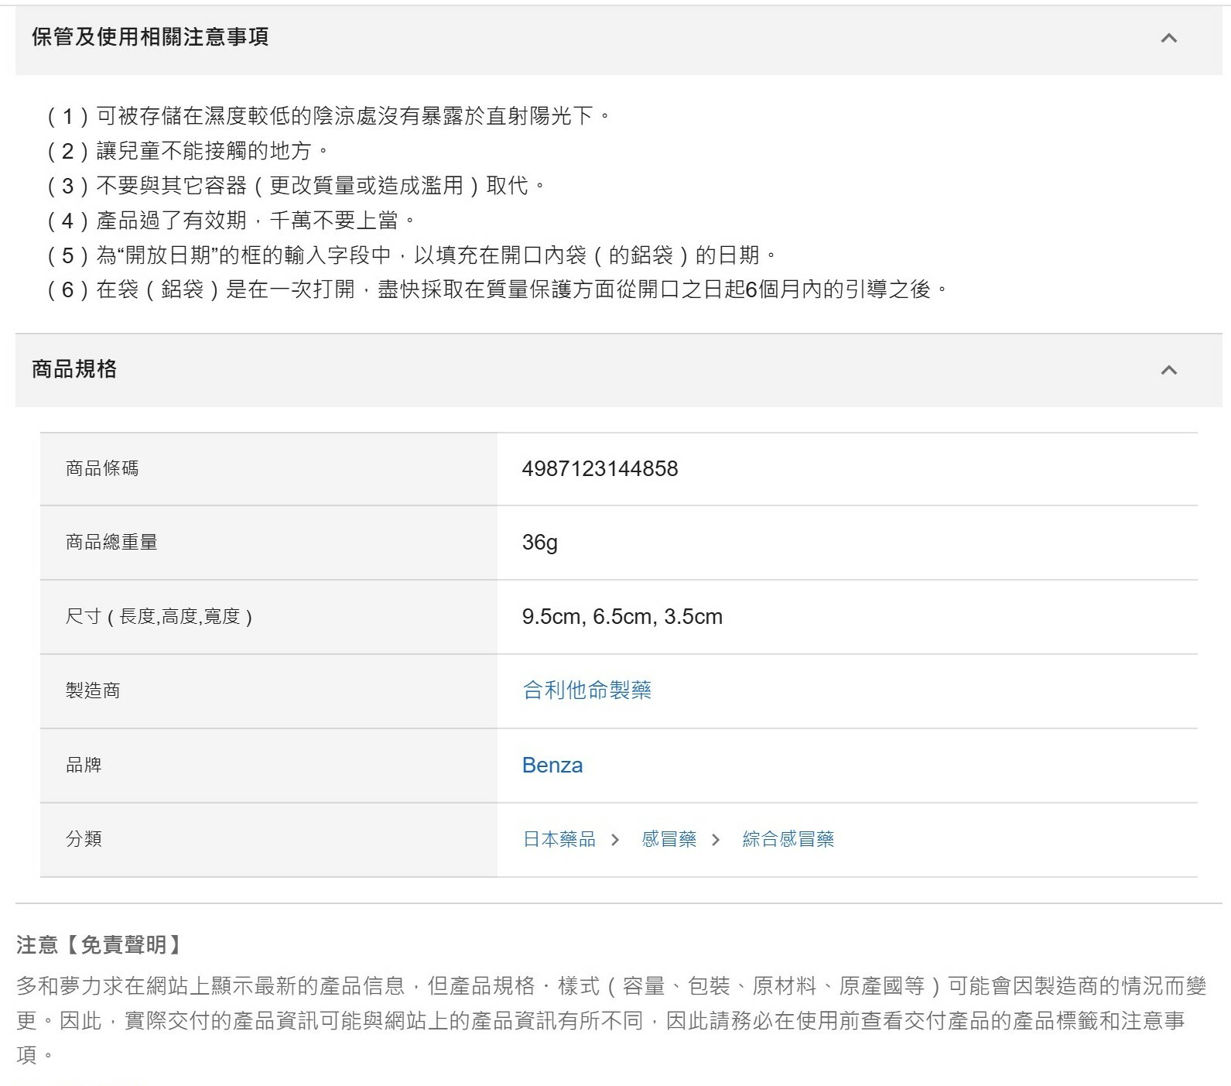Open the 綜合感冒藥 subcategory link
1231x1086 pixels.
coord(788,839)
